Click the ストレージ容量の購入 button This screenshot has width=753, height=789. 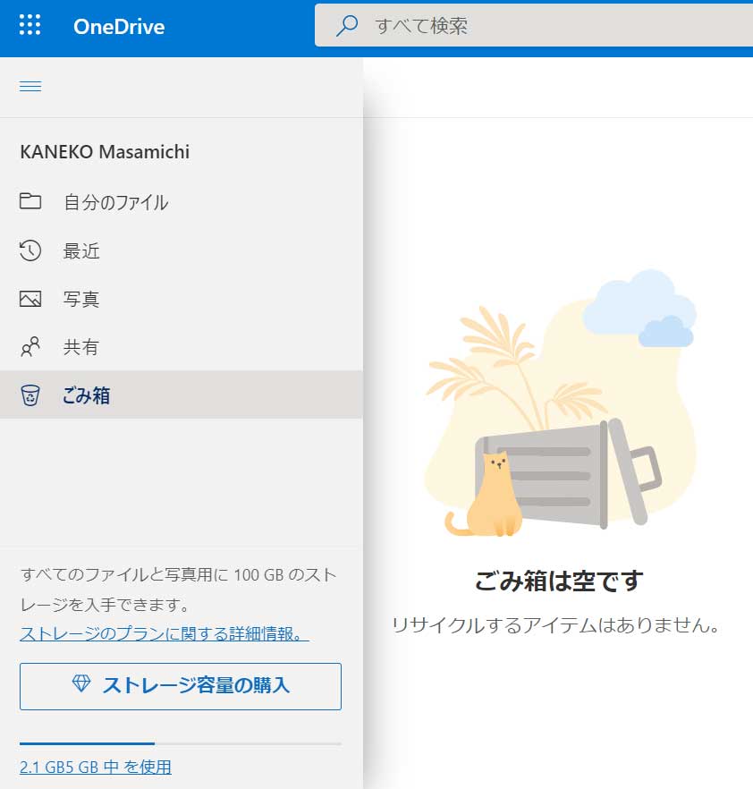pos(181,686)
